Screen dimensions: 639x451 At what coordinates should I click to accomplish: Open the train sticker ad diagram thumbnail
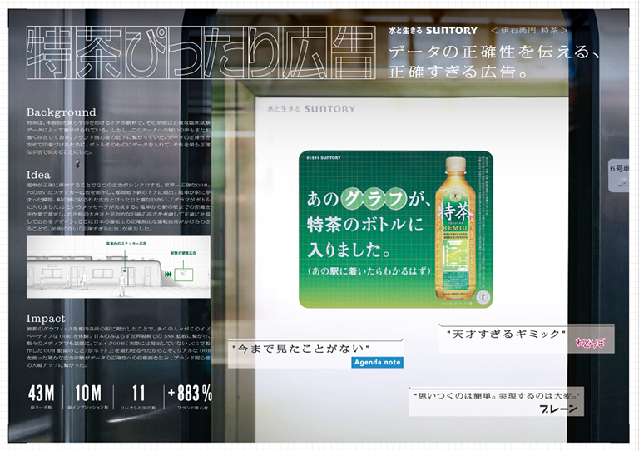click(118, 268)
